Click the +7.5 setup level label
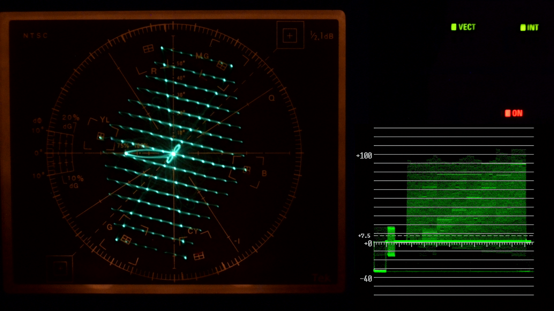This screenshot has width=554, height=311. coord(364,236)
